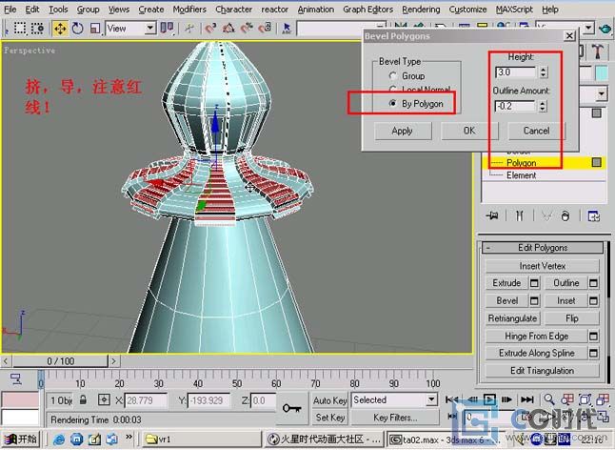Click the cyan object color swatch

[602, 73]
